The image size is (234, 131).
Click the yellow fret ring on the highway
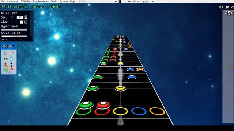click(x=120, y=111)
